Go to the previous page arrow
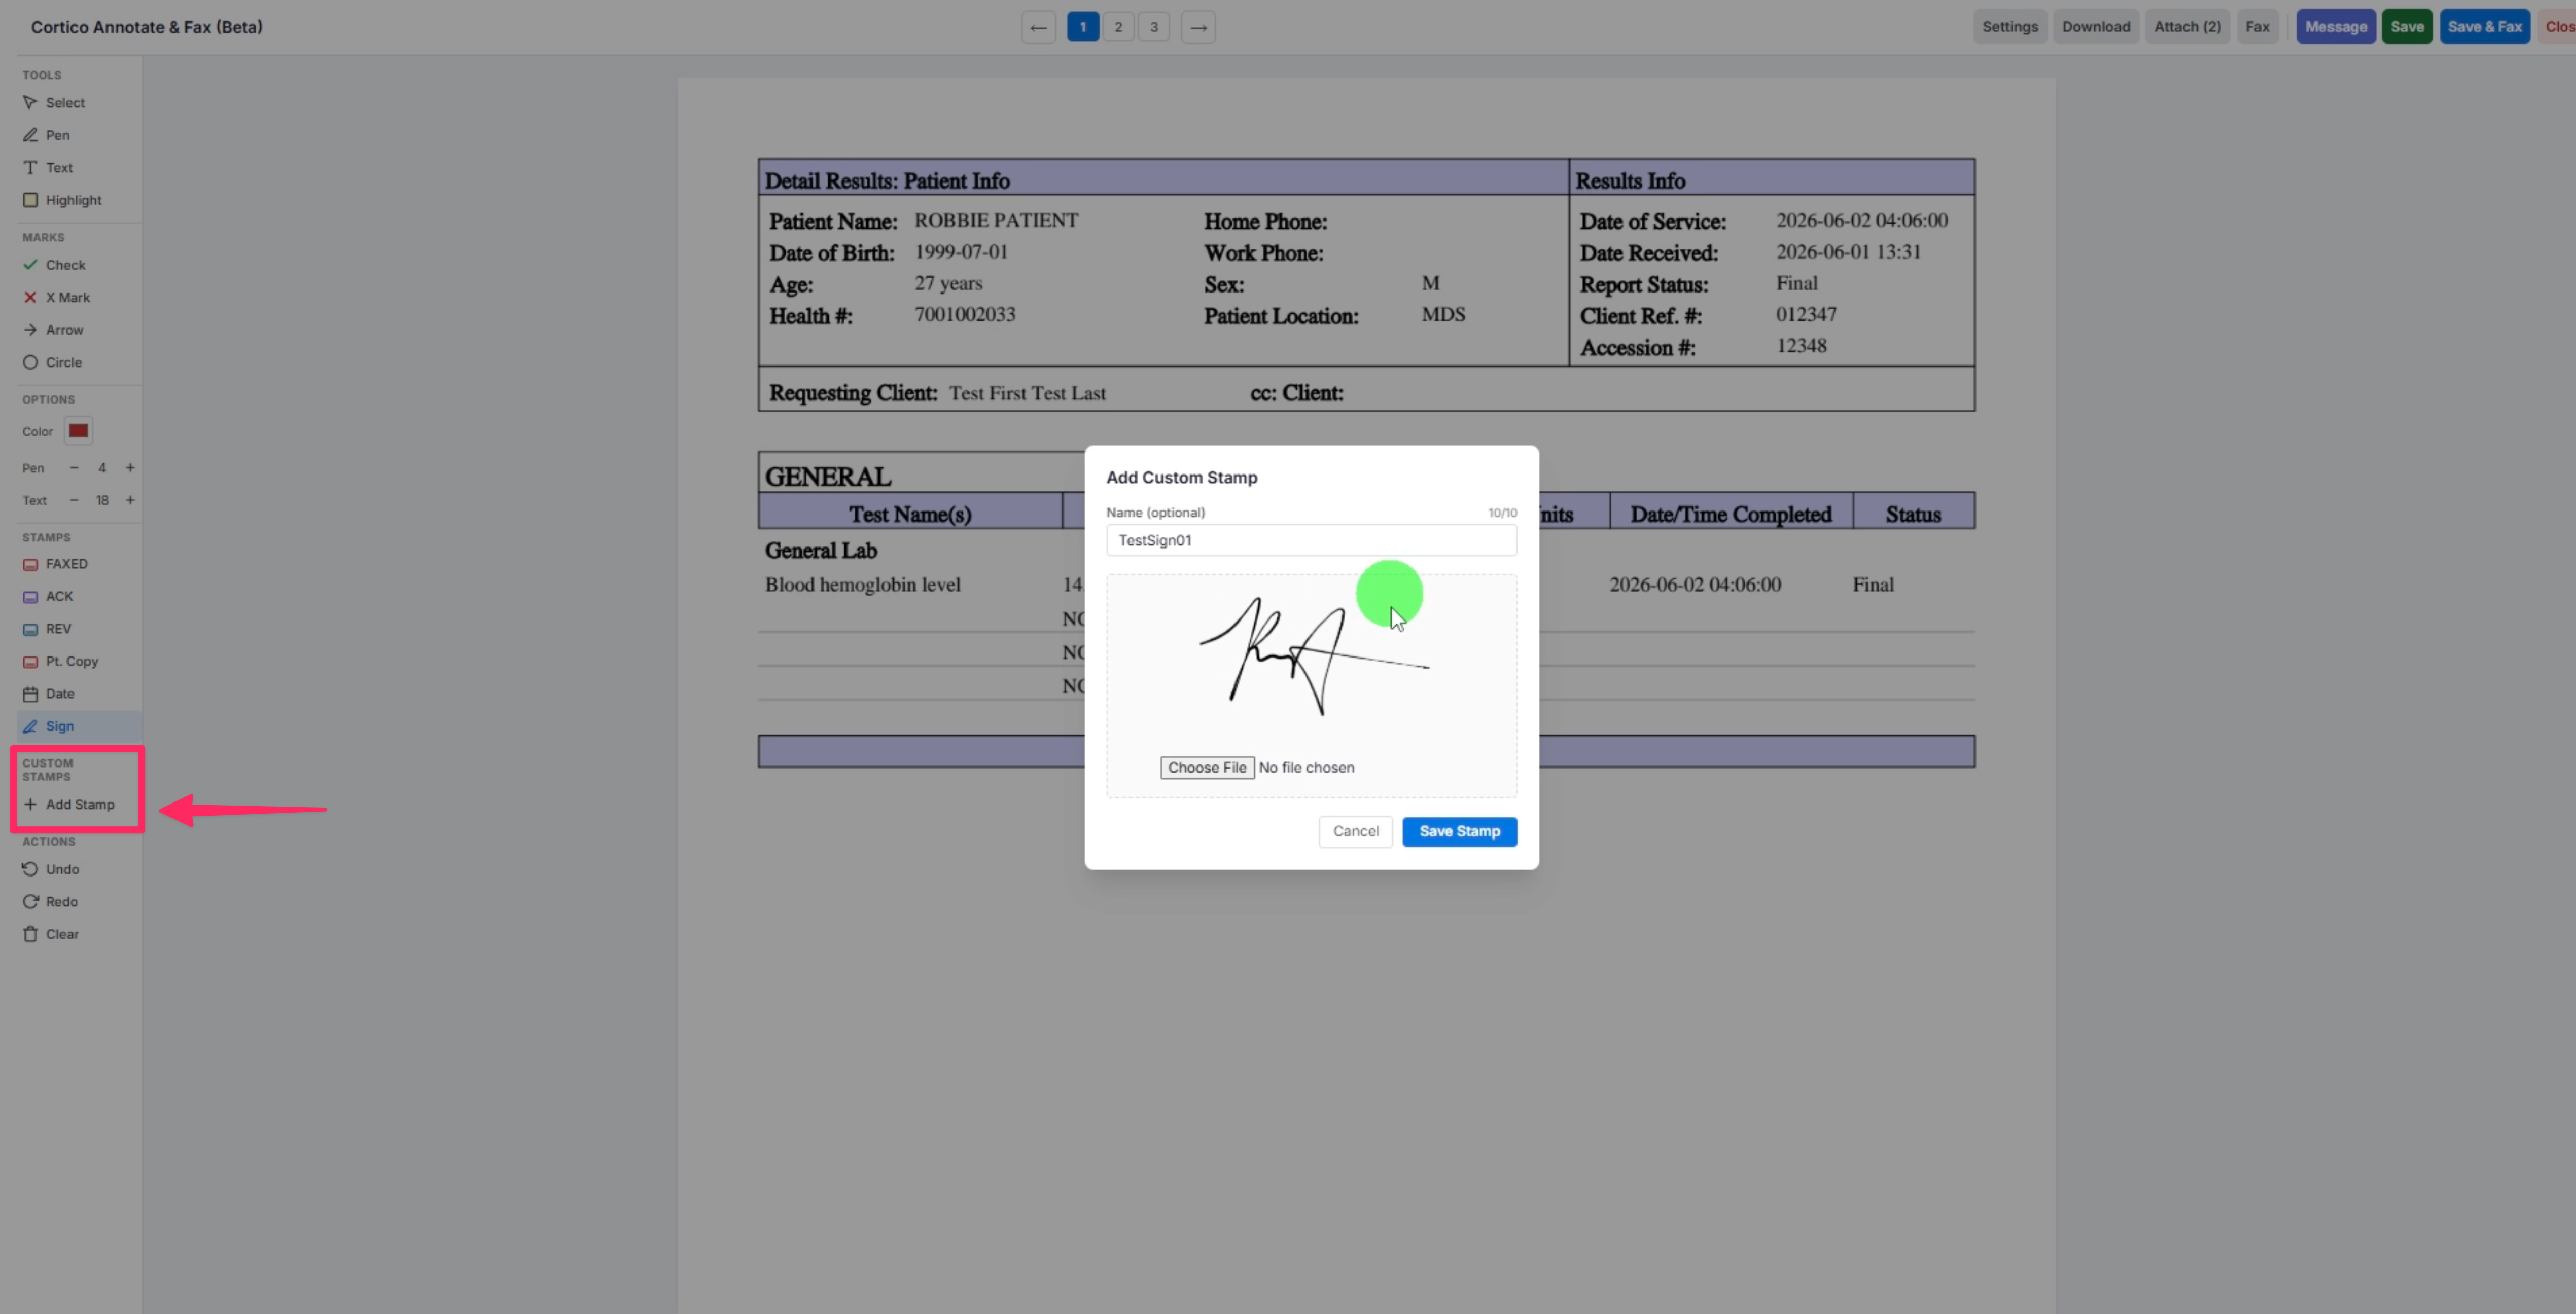 point(1038,27)
